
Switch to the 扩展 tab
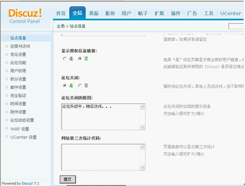click(159, 13)
